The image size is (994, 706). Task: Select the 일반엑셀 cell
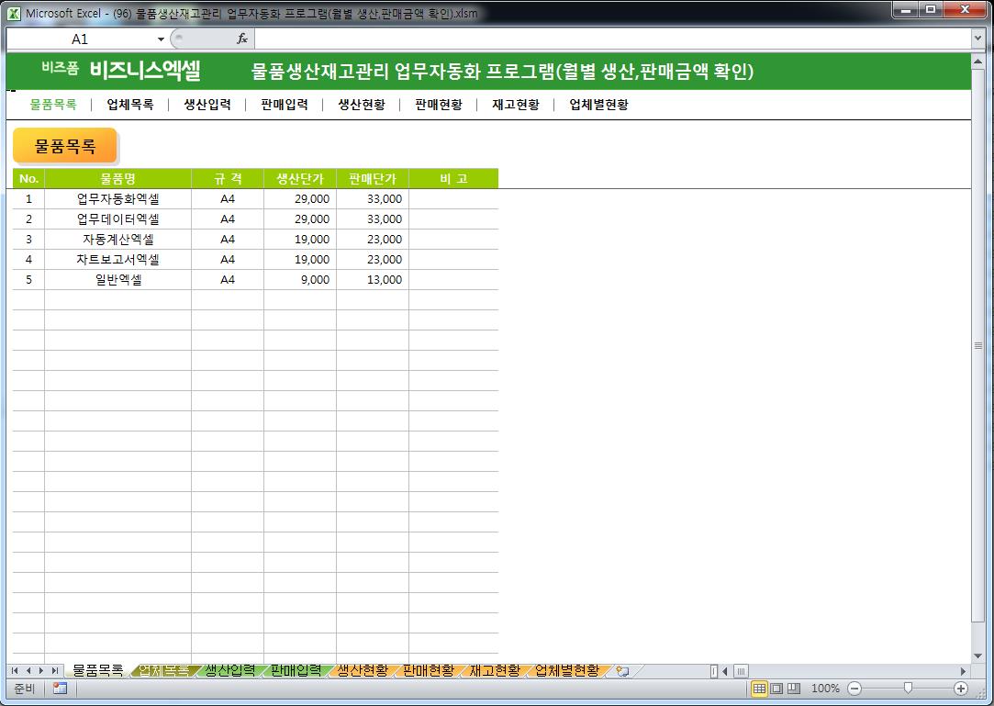click(117, 280)
